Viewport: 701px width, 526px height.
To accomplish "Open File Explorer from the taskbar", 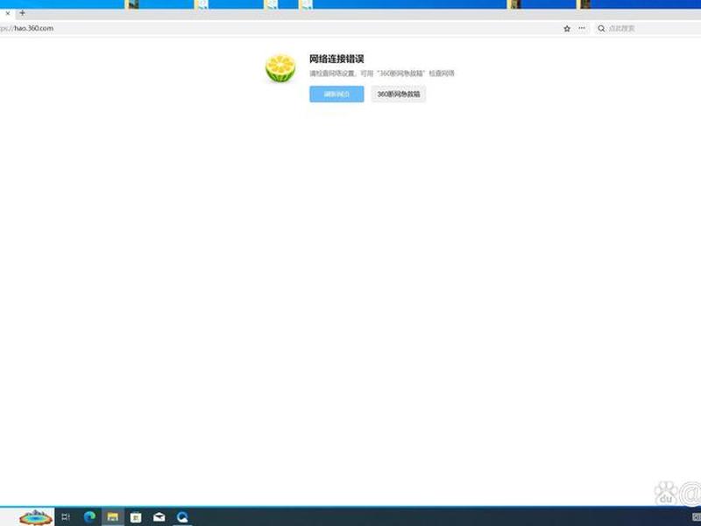I will click(113, 517).
